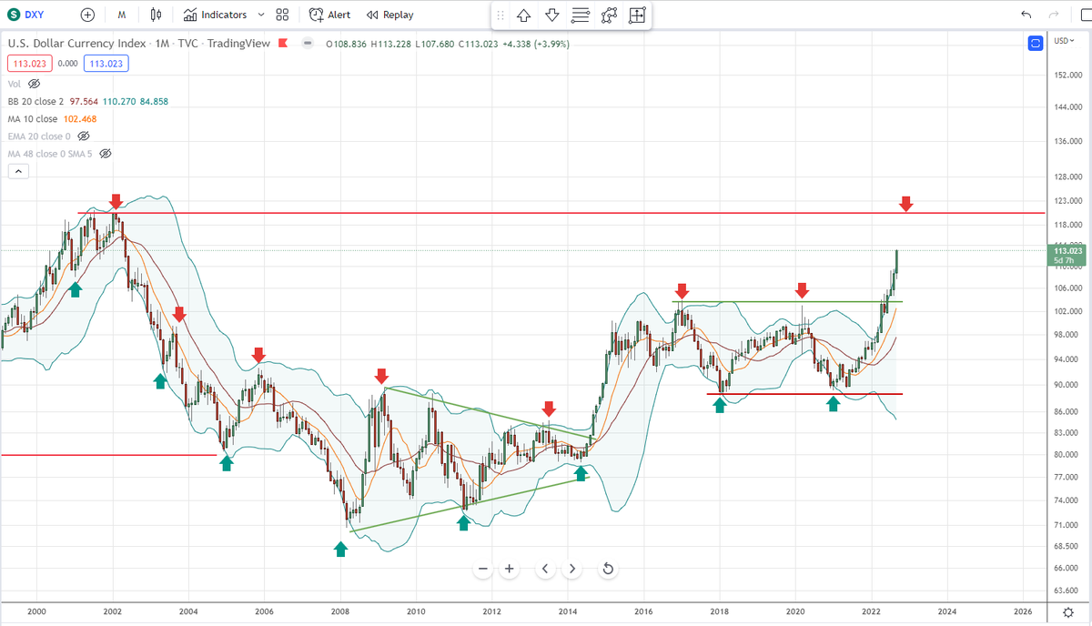Viewport: 1092px width, 626px height.
Task: Toggle EMA 20 close visibility eye
Action: click(x=83, y=136)
